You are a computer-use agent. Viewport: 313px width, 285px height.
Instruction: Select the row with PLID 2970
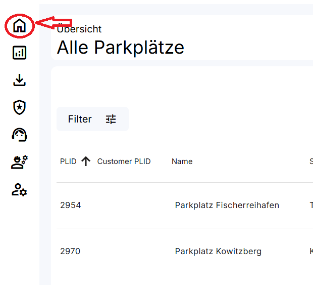(70, 251)
